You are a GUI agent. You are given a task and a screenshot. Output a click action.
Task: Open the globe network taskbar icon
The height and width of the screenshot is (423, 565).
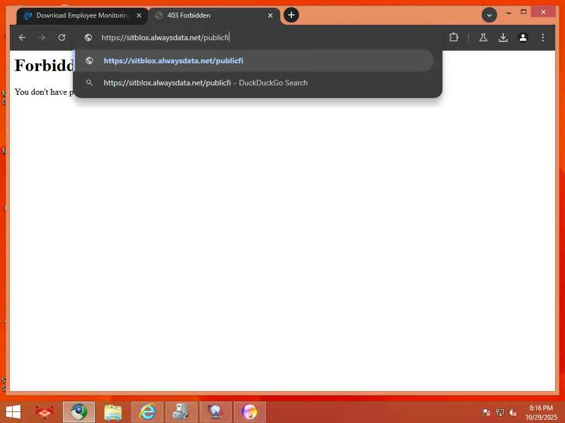pos(216,412)
